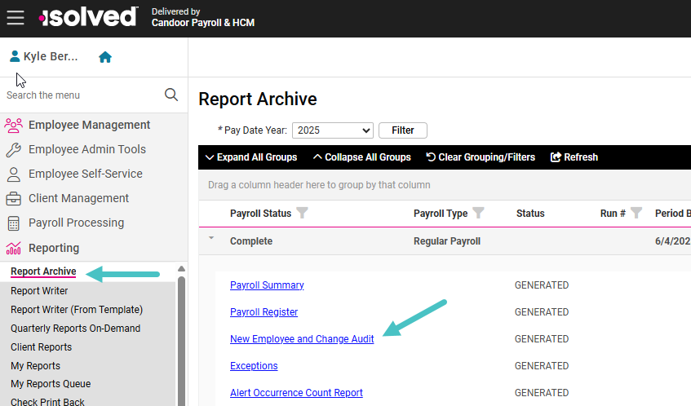
Task: Select Report Writer in the sidebar
Action: (x=39, y=291)
